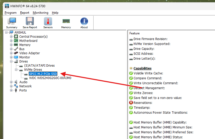
Task: Select the SCSI Address row
Action: click(143, 53)
